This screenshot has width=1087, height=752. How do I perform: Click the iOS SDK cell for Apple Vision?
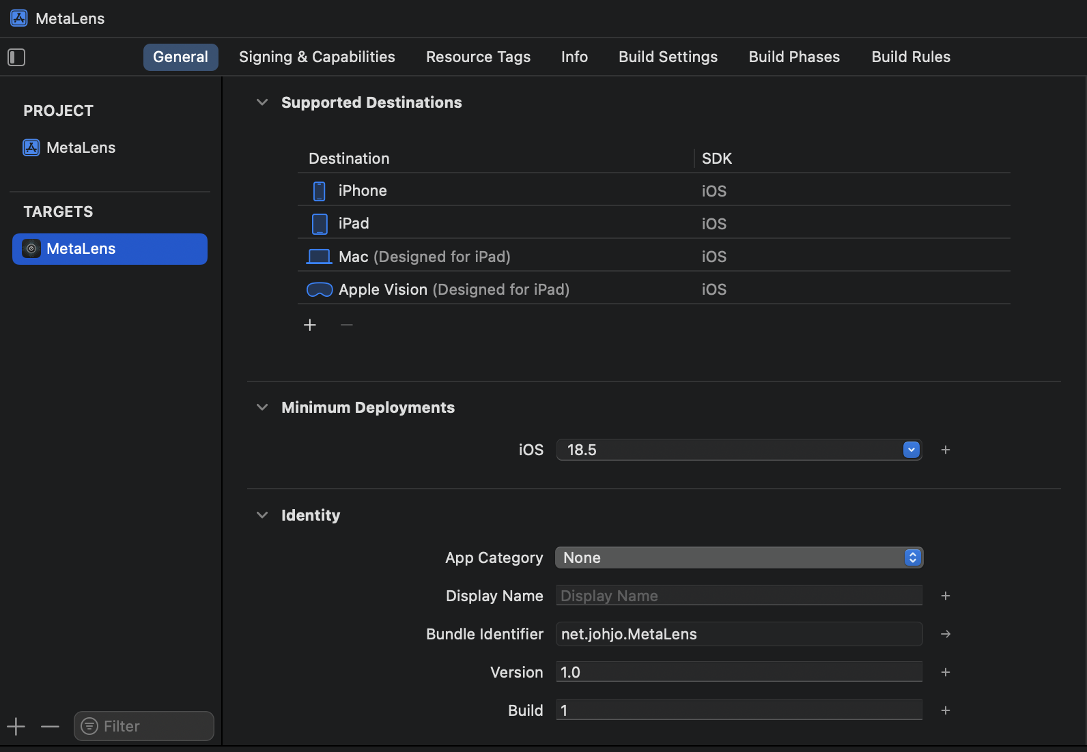point(714,289)
